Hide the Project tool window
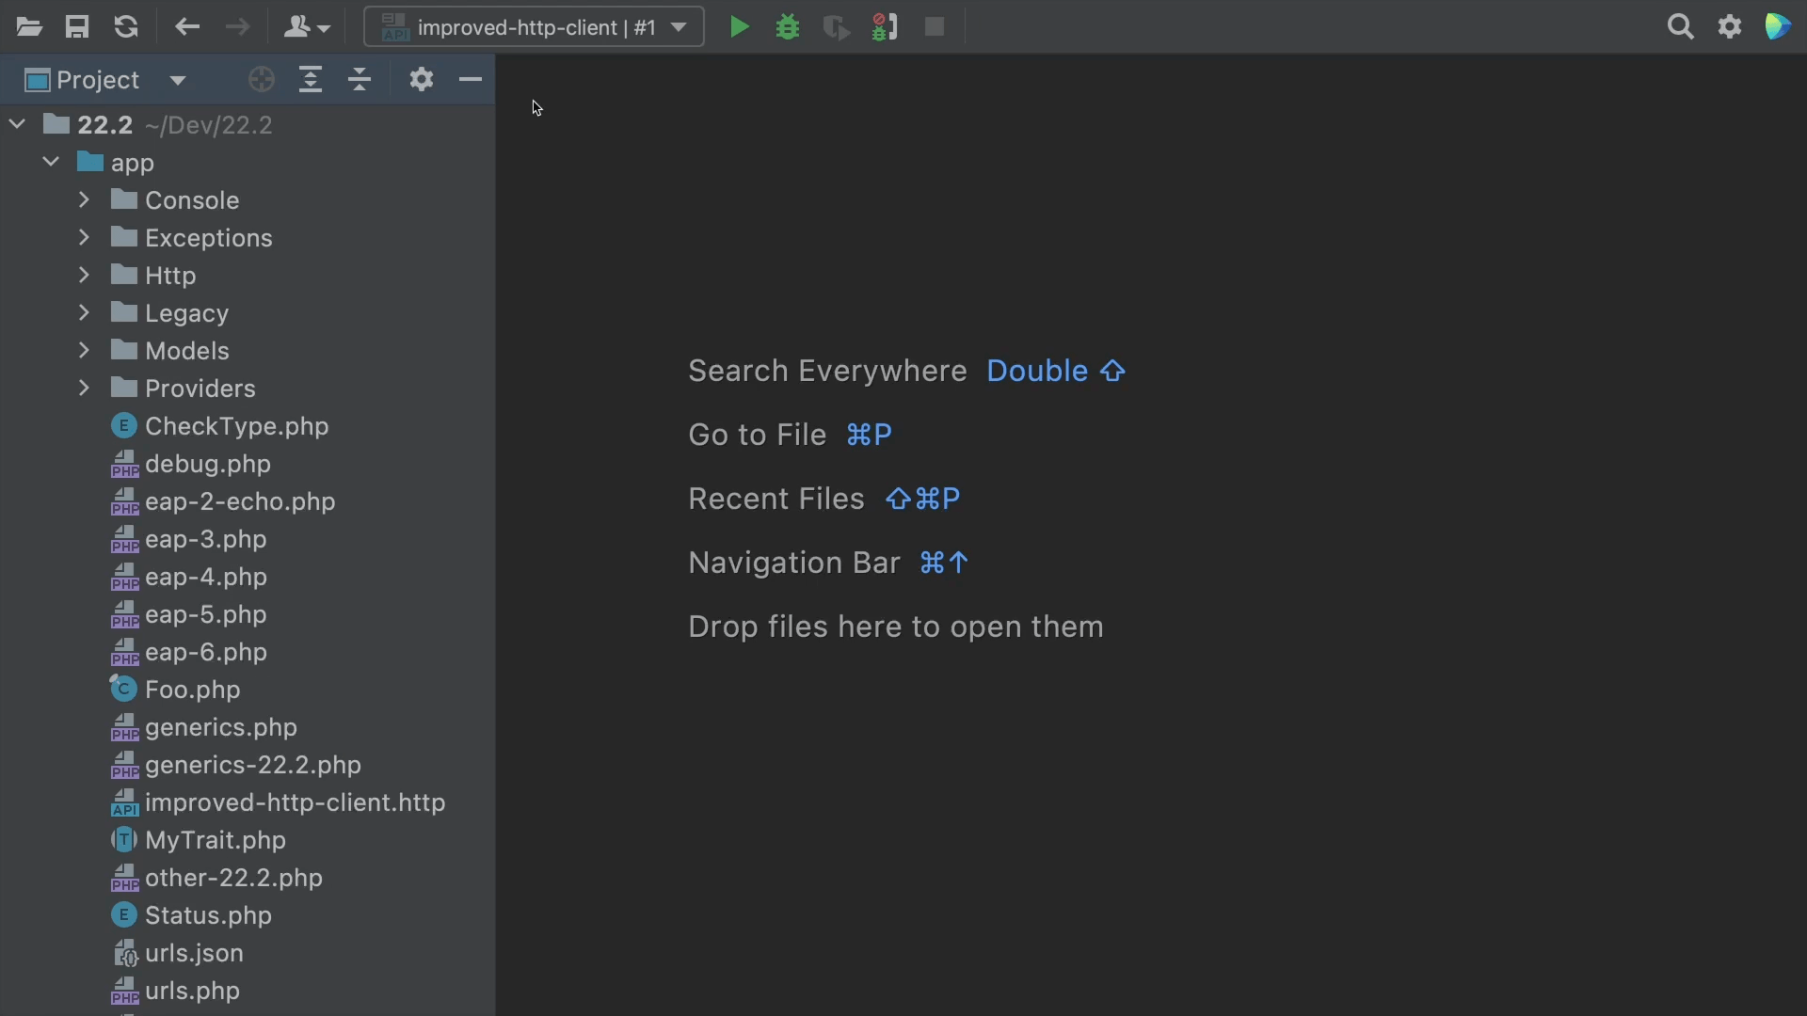The width and height of the screenshot is (1807, 1016). click(471, 80)
